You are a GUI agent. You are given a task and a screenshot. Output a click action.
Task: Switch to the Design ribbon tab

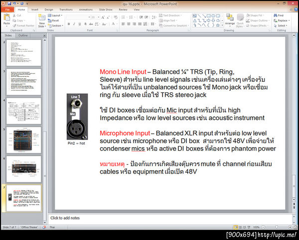pyautogui.click(x=49, y=9)
